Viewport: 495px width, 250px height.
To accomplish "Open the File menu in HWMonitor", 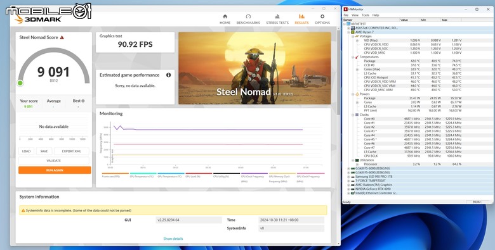I will tap(346, 15).
